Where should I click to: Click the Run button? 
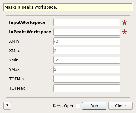click(94, 106)
